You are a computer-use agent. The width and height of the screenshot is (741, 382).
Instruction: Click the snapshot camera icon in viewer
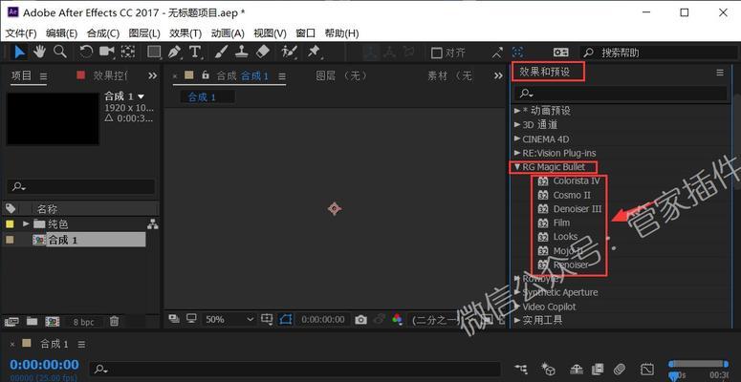[x=361, y=320]
